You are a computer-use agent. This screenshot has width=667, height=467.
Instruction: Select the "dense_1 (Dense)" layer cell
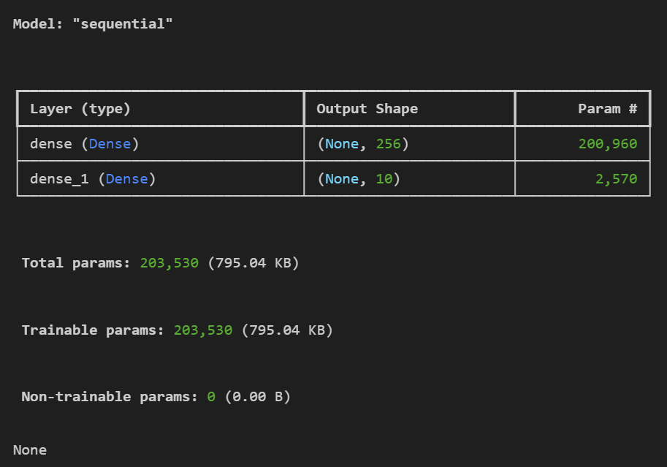[93, 178]
